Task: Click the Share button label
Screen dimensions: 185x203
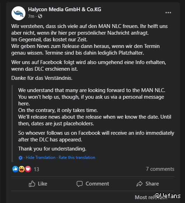Action: coord(152,184)
